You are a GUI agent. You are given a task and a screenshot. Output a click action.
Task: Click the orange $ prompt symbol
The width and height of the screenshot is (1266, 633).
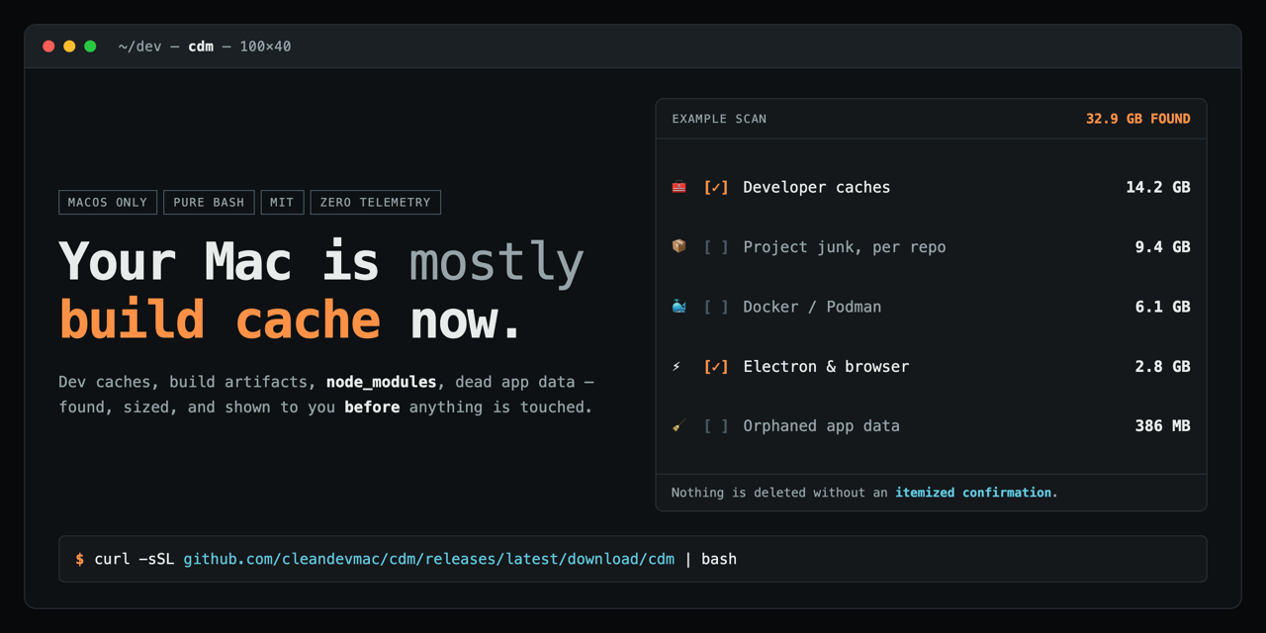pyautogui.click(x=79, y=559)
